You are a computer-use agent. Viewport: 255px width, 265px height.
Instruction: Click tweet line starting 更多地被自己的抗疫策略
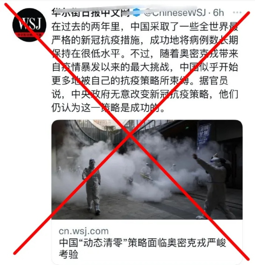(x=140, y=81)
